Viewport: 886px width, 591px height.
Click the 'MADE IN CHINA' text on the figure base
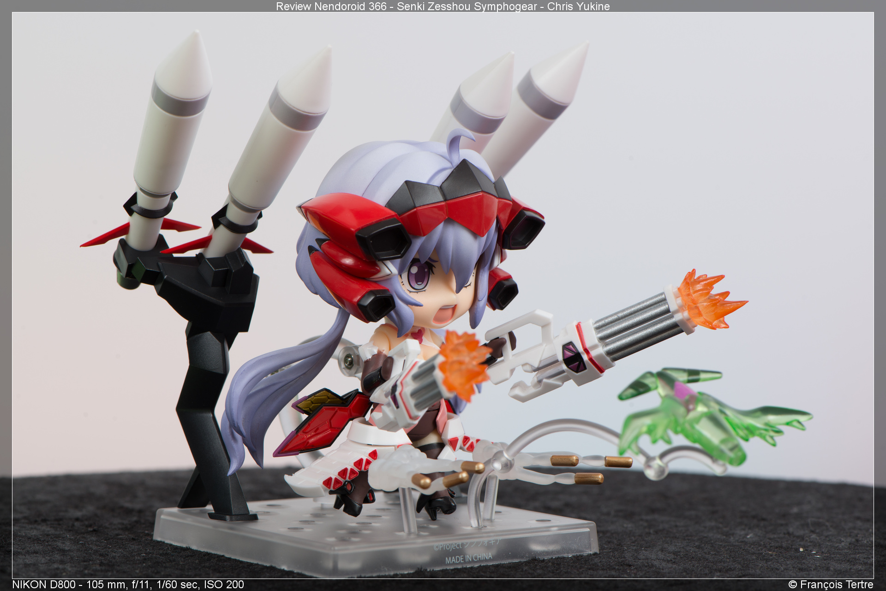tap(469, 558)
